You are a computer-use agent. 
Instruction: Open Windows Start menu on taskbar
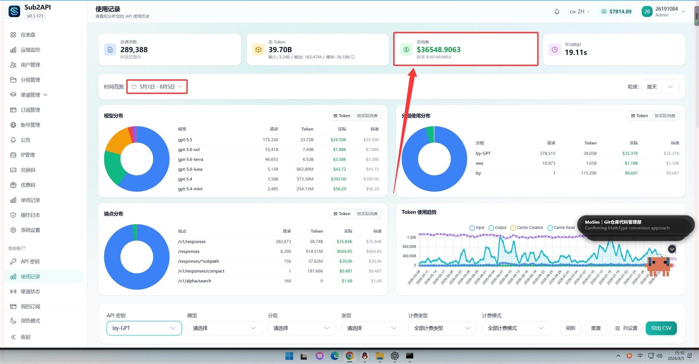(289, 356)
